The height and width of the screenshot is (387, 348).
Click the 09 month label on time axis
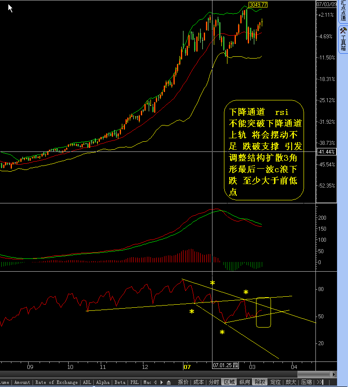point(30,367)
